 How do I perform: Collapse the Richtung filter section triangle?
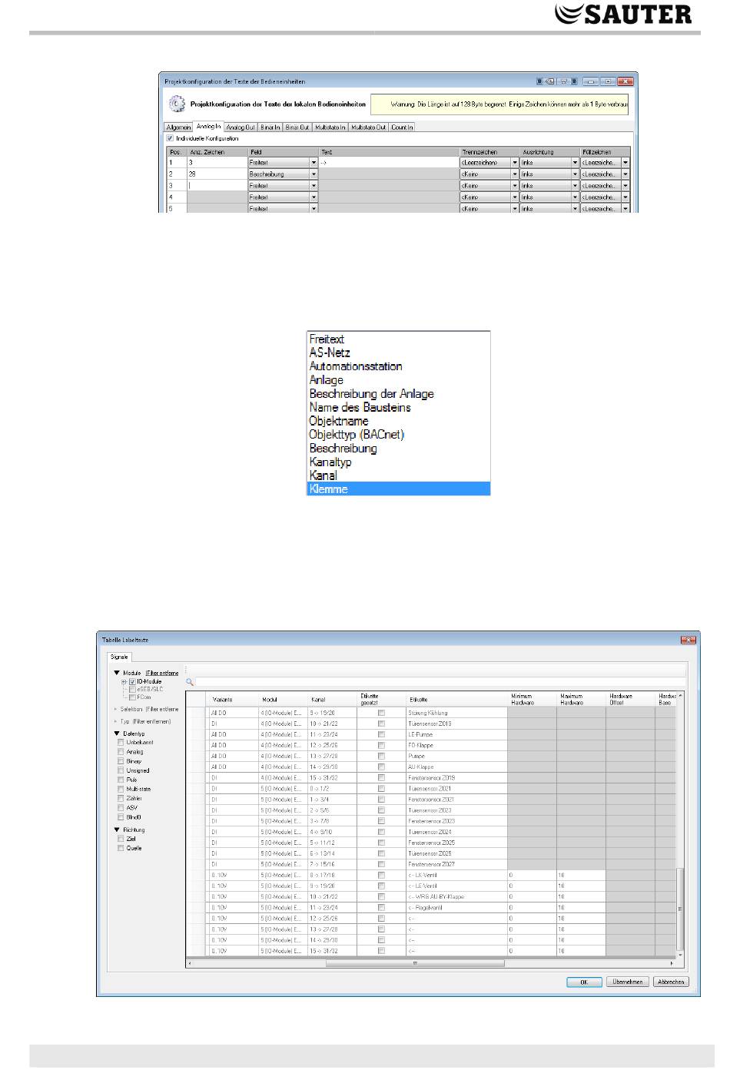click(x=117, y=830)
